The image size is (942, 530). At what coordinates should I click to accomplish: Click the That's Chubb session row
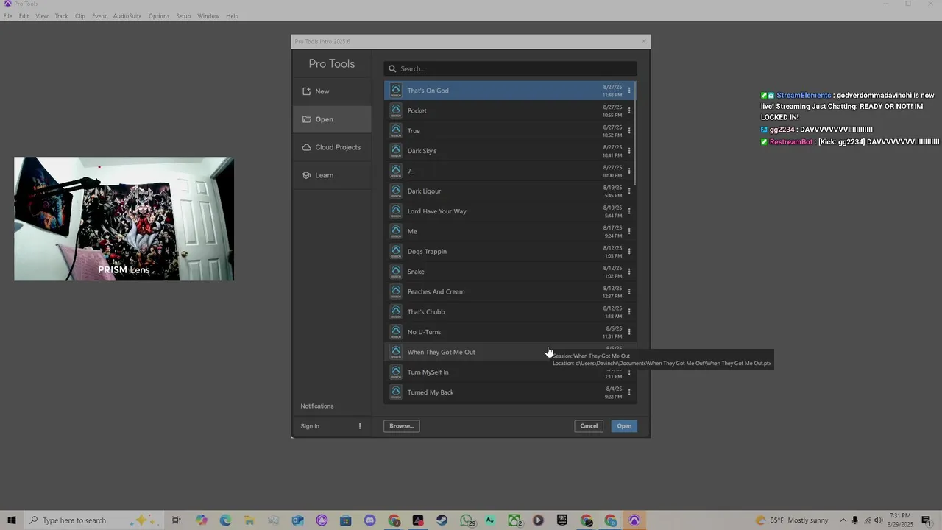(x=510, y=312)
